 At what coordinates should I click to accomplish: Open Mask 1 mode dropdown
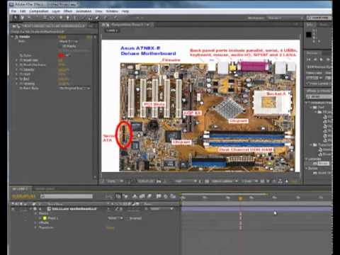point(115,218)
